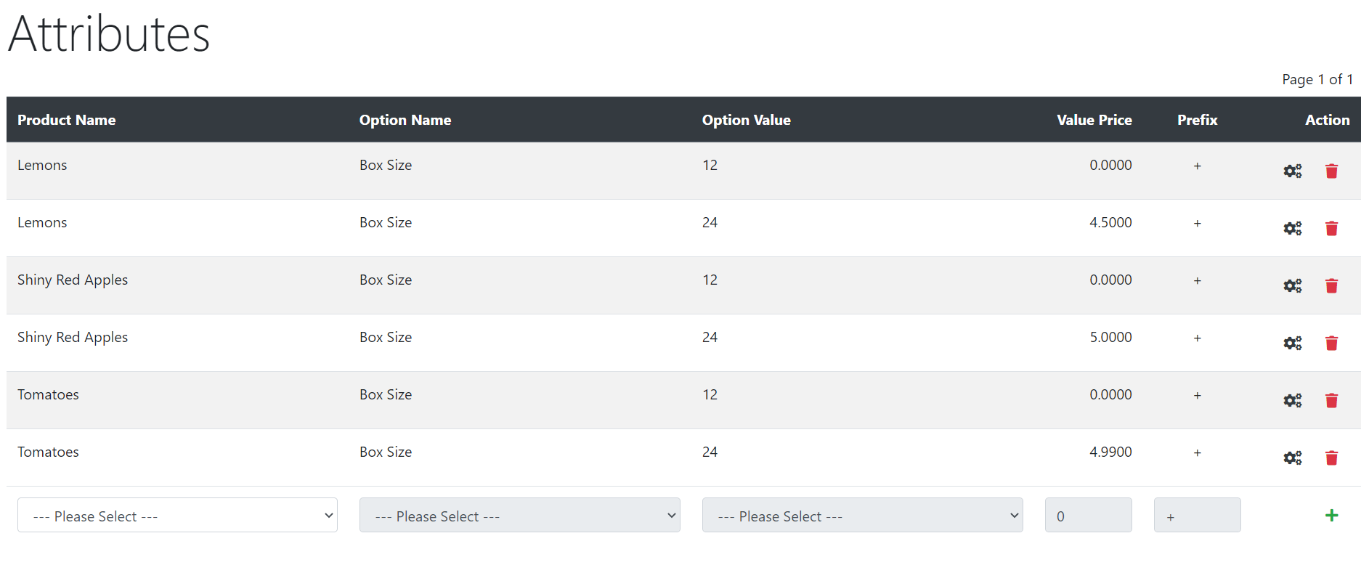Delete the Tomatoes 4.9900 attribute row
The height and width of the screenshot is (565, 1369).
(x=1331, y=458)
